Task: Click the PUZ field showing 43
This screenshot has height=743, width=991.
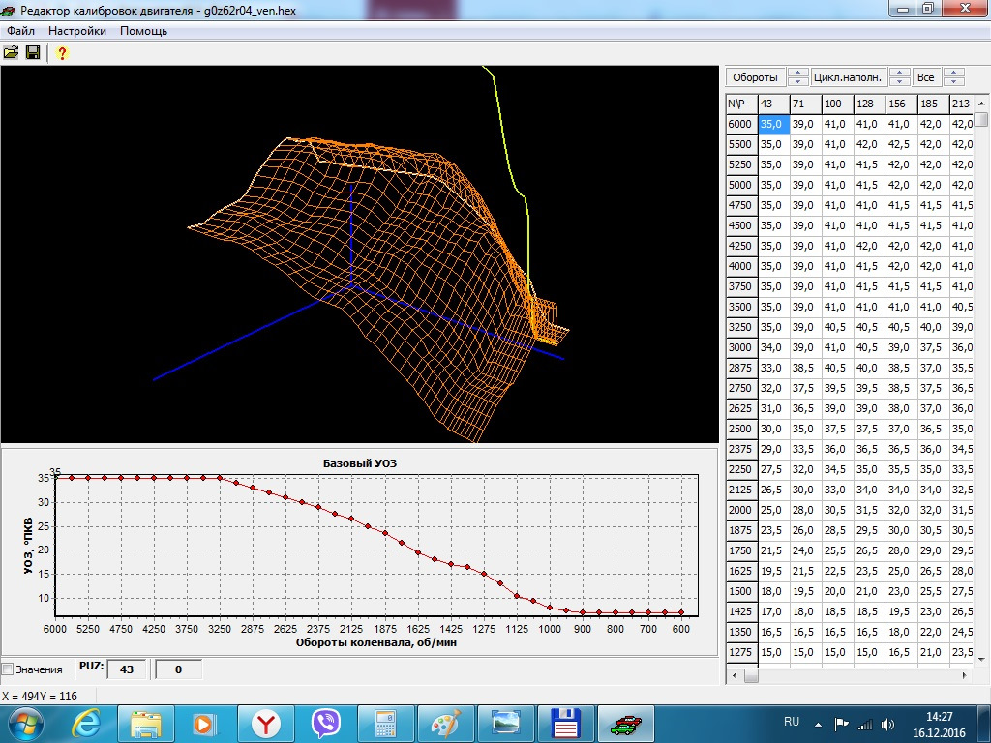Action: coord(126,669)
